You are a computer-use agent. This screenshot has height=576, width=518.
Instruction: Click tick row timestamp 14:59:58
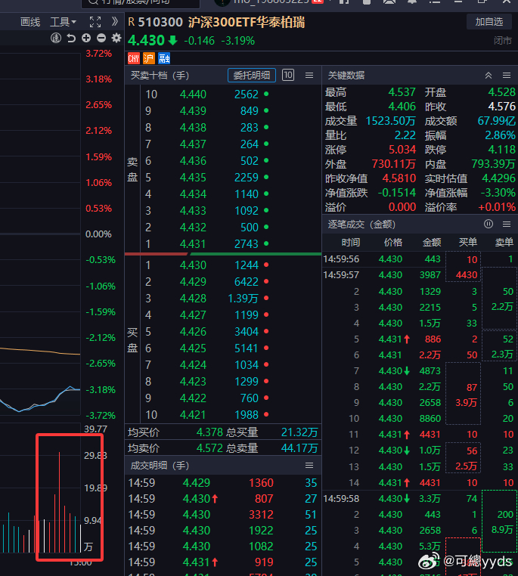coord(341,498)
